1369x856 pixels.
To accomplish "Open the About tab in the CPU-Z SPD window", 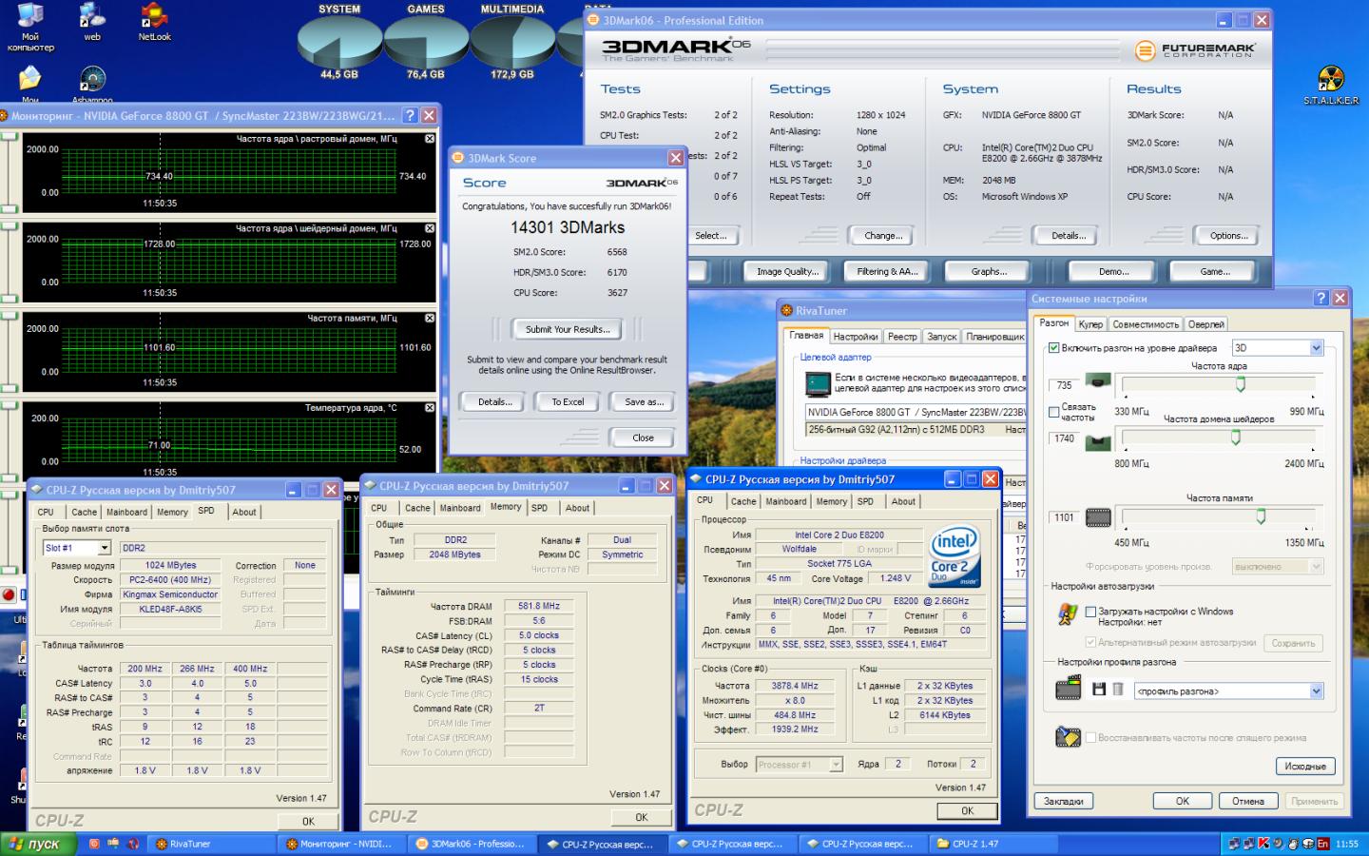I will coord(244,512).
